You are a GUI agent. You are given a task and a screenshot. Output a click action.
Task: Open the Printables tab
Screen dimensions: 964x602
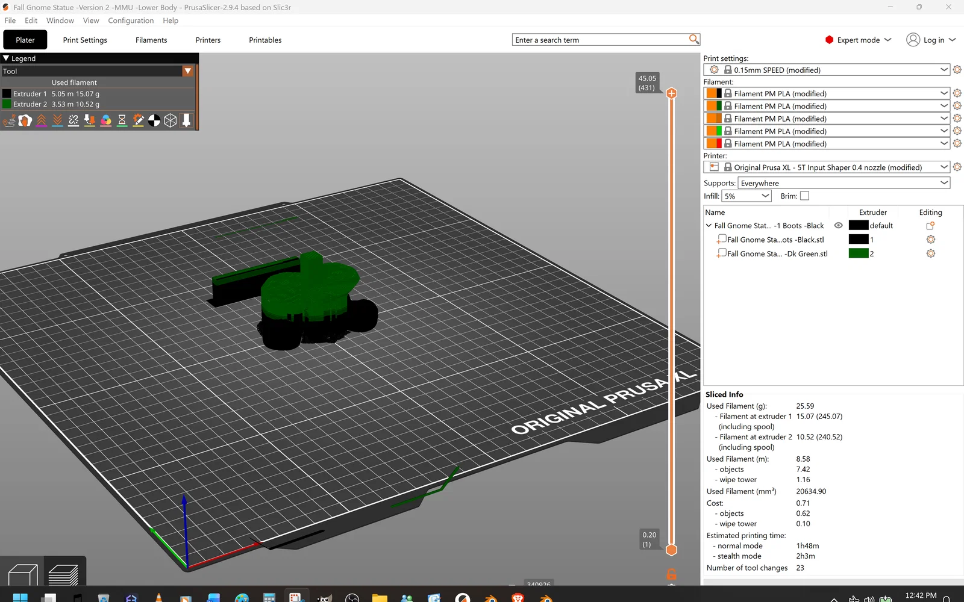pos(265,40)
